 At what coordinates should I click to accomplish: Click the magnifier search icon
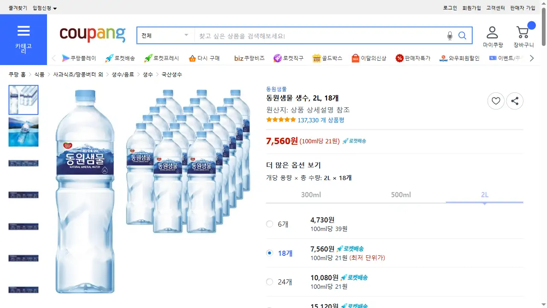click(x=462, y=36)
